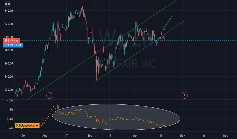Click the Sep date axis label
The height and width of the screenshot is (139, 237).
90,136
